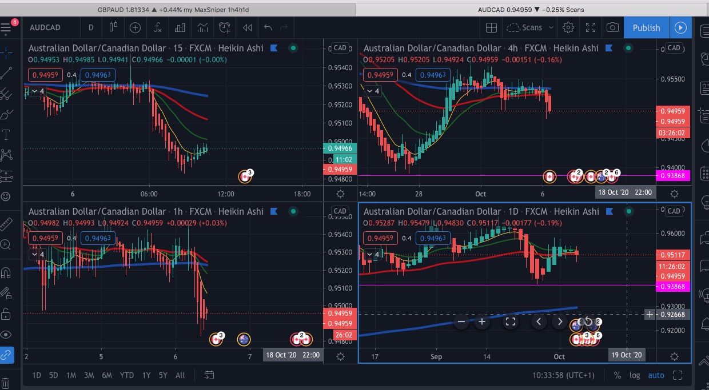Open Chart Settings gear in top toolbar
The width and height of the screenshot is (709, 390).
point(568,27)
